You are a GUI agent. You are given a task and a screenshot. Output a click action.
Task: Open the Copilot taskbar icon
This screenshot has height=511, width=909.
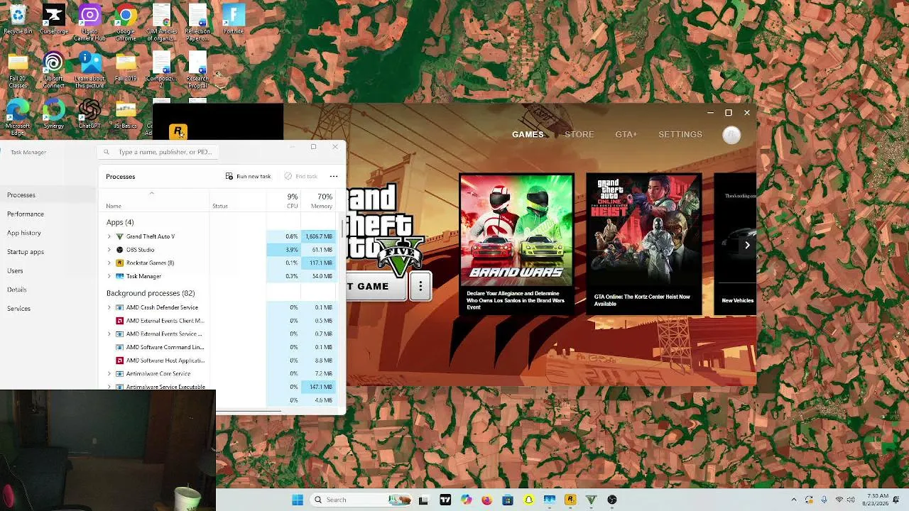[x=466, y=500]
